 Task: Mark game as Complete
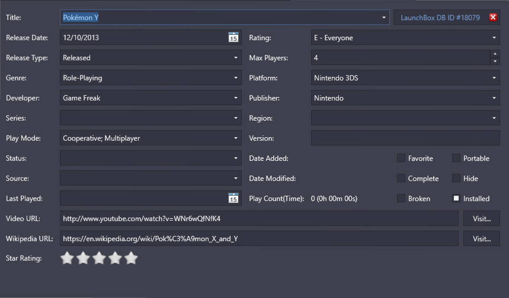click(x=401, y=178)
